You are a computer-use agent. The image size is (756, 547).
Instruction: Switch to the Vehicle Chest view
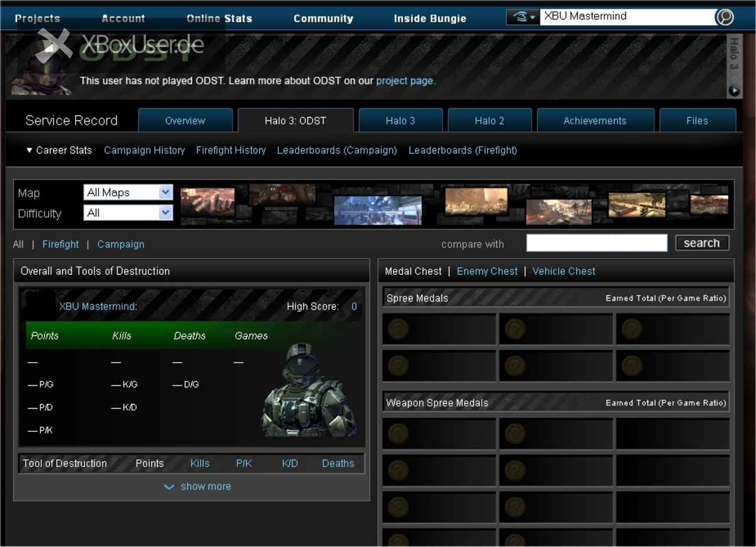coord(564,271)
